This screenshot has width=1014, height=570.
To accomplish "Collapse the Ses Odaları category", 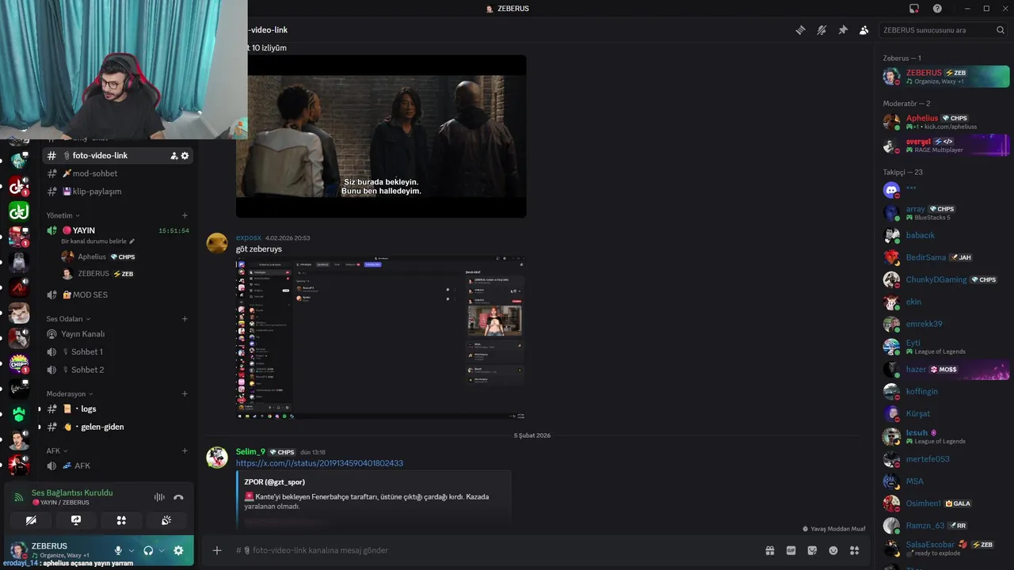I will point(68,319).
